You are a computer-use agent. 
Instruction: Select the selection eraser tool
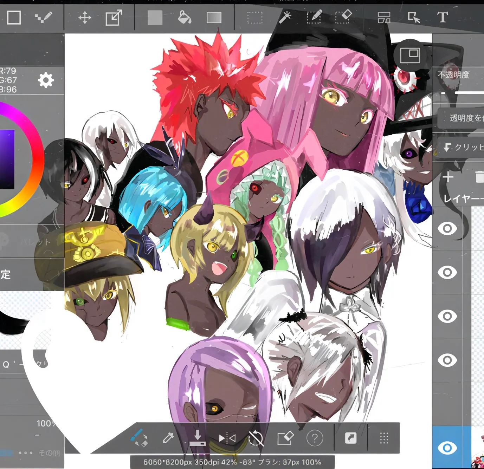click(x=343, y=17)
